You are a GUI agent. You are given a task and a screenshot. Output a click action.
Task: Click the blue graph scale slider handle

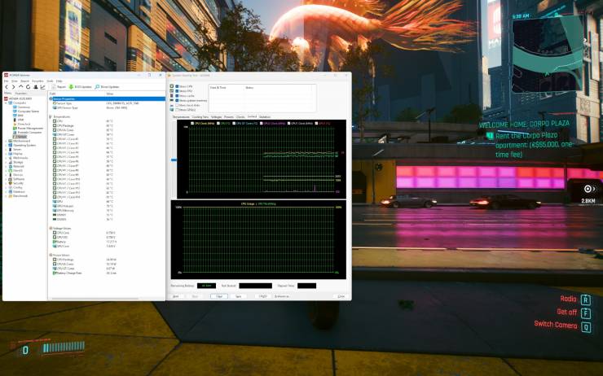(x=174, y=160)
